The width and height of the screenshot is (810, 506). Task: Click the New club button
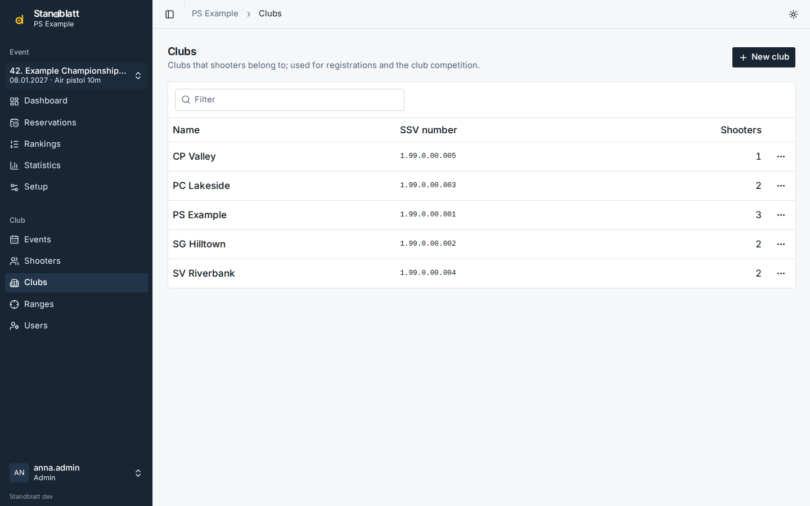tap(764, 57)
